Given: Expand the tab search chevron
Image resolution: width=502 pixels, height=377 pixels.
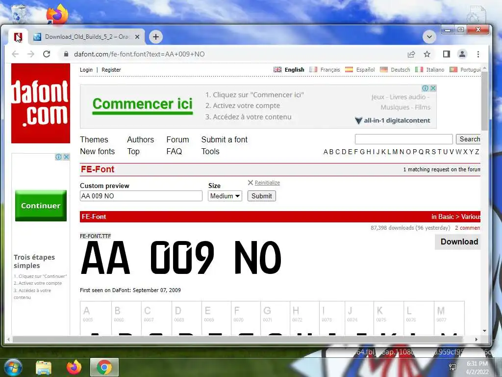Looking at the screenshot, I should point(429,37).
